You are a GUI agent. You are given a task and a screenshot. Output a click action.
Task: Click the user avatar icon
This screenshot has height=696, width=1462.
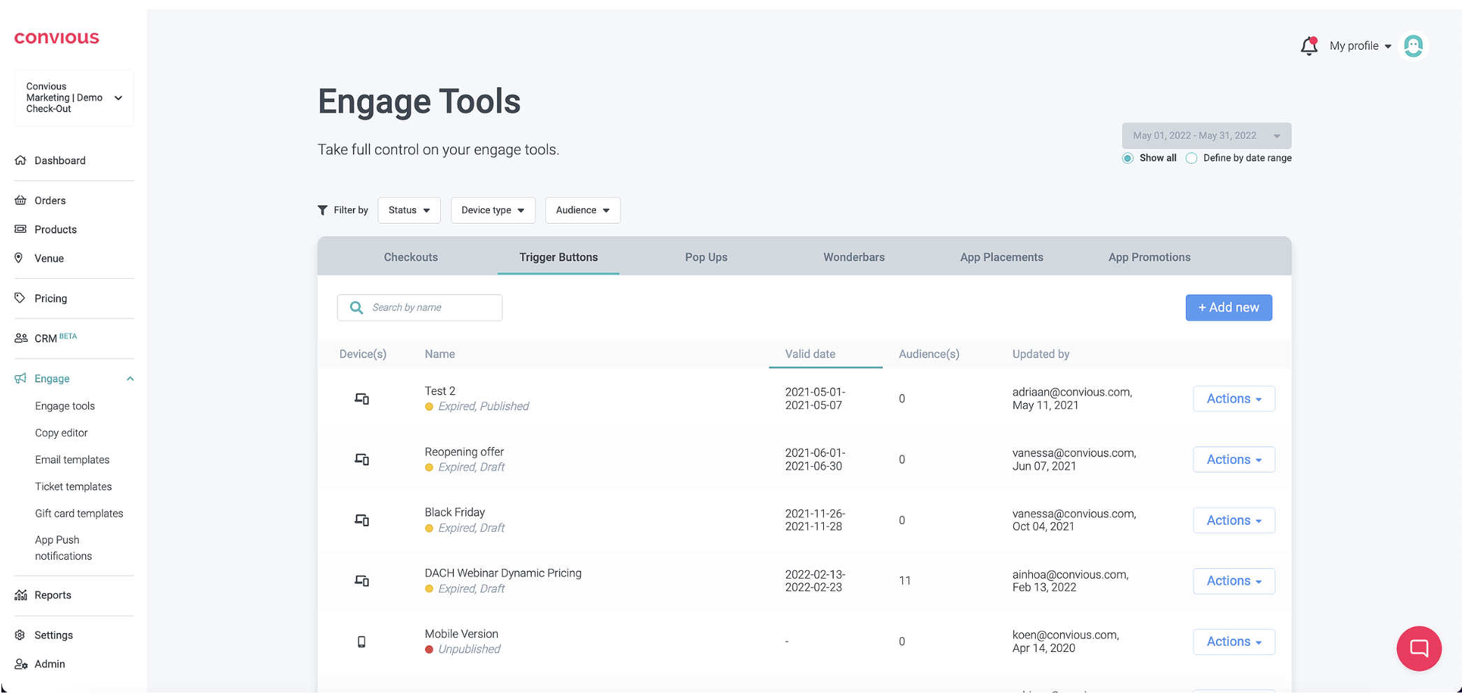[x=1413, y=46]
